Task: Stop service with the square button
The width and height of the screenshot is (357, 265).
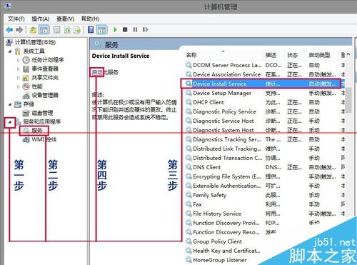Action: (125, 30)
